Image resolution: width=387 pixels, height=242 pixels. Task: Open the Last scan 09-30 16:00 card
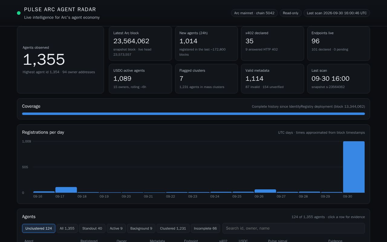pos(339,79)
